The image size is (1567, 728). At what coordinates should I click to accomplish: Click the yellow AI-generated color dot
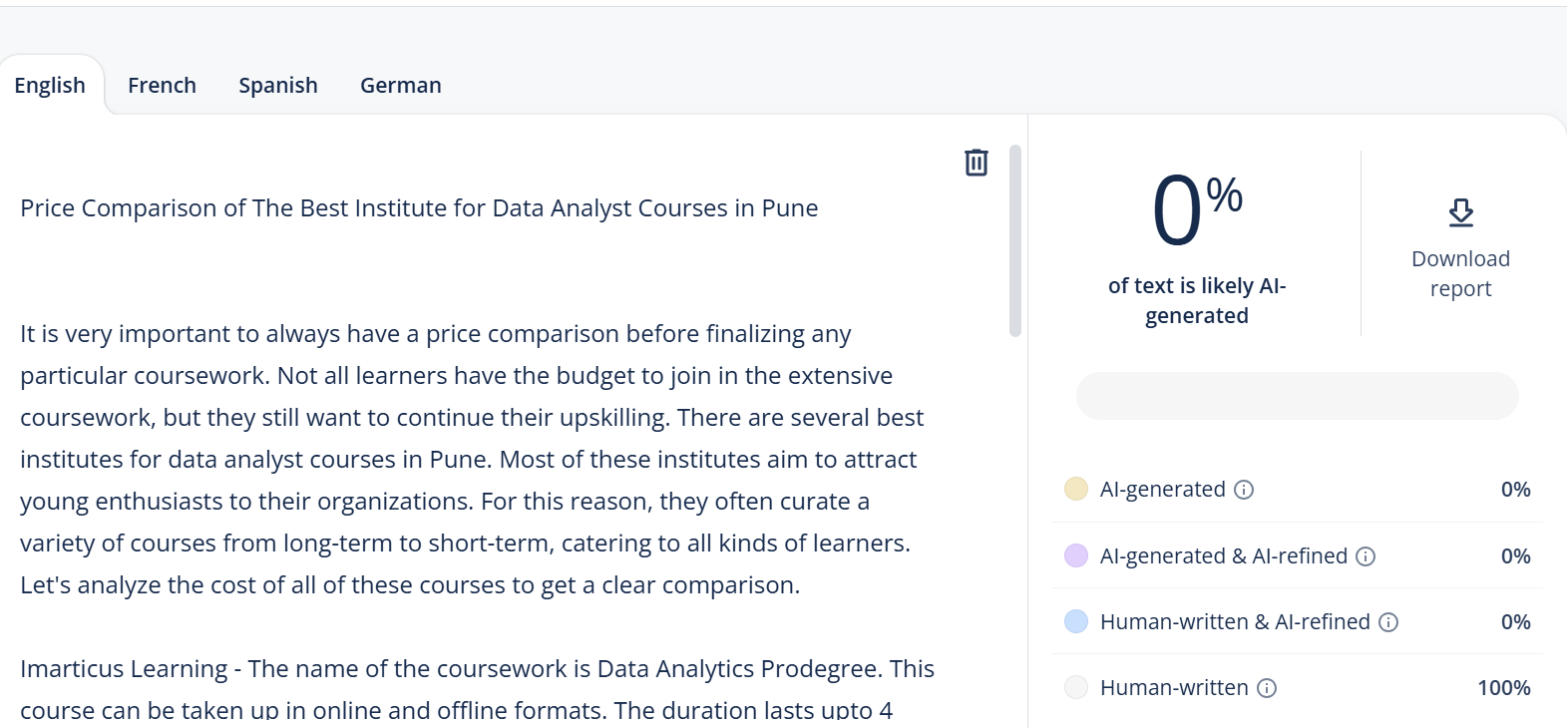click(1076, 489)
